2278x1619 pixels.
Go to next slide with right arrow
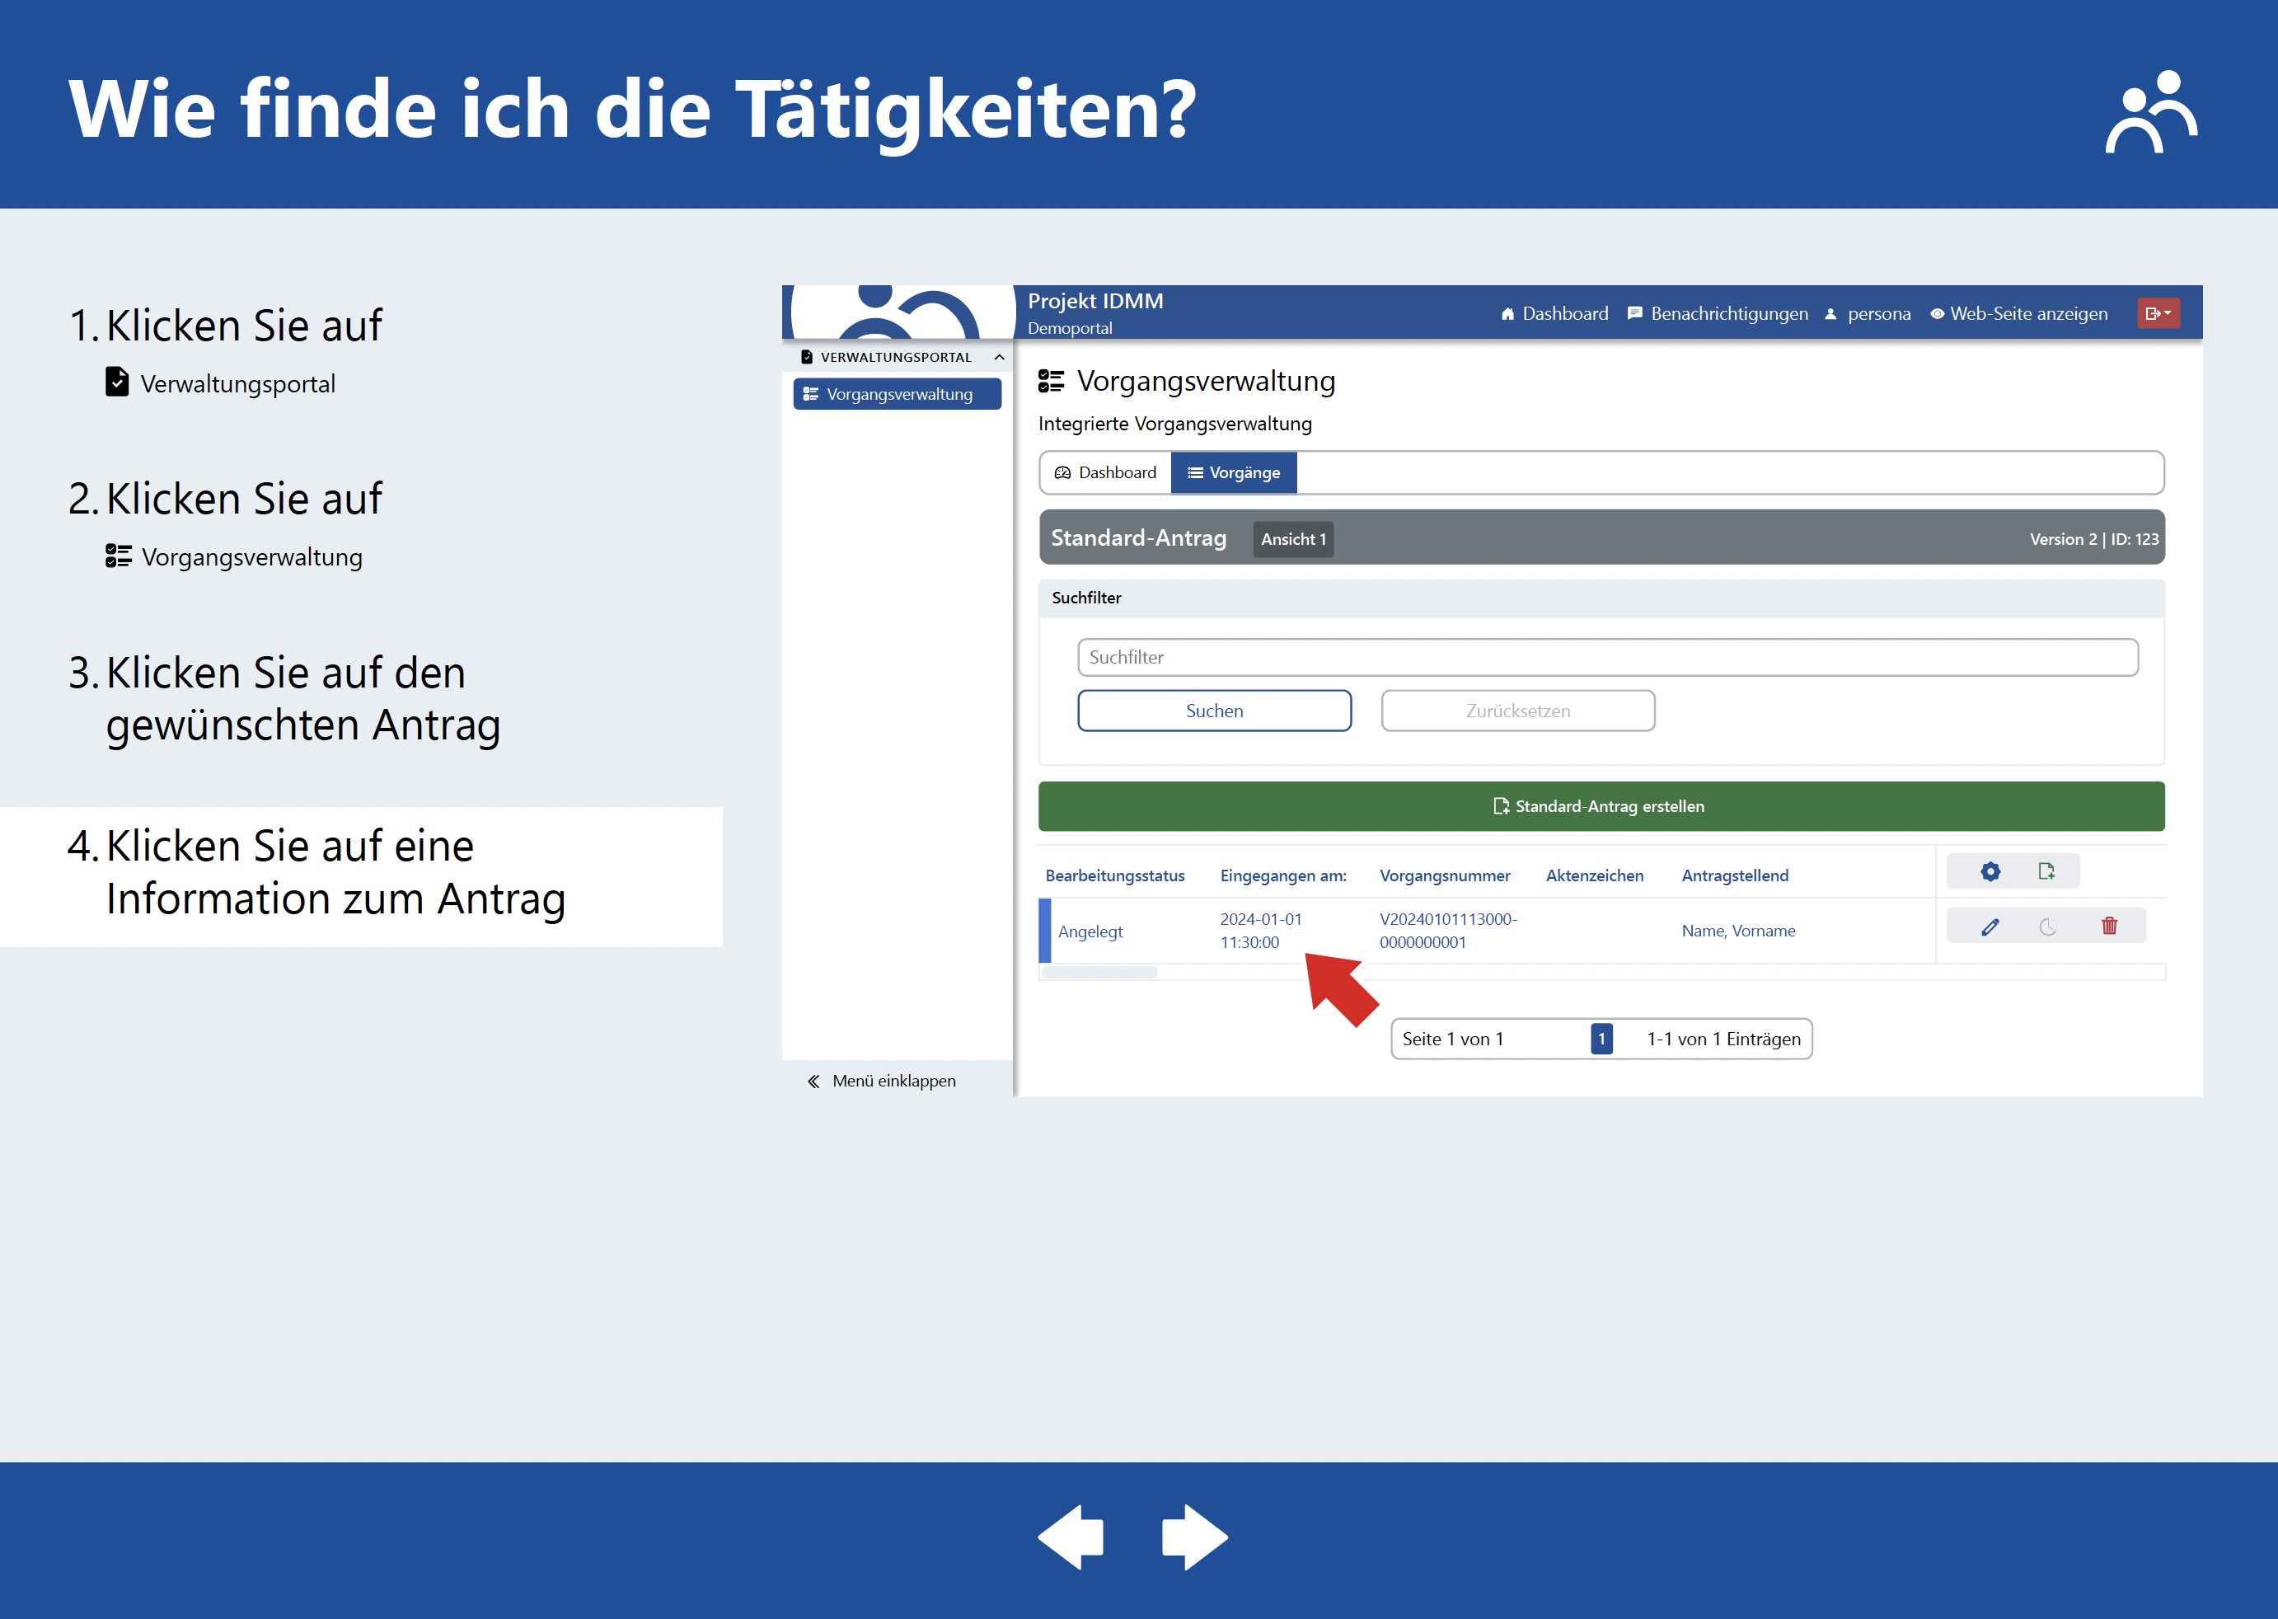(1194, 1537)
